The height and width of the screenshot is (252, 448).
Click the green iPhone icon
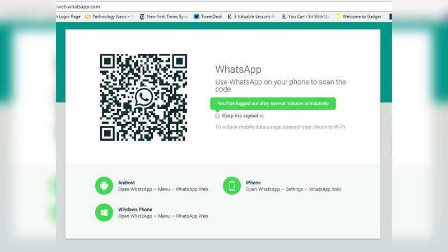[x=232, y=185]
